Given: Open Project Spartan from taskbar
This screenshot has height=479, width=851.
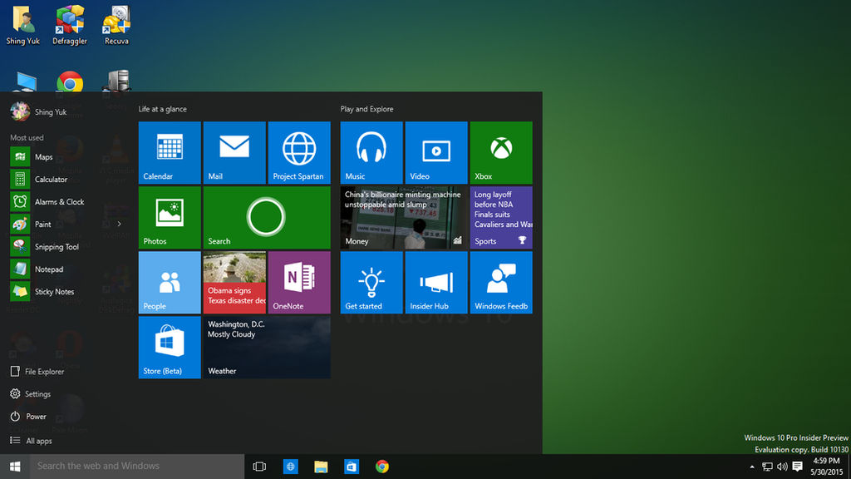Looking at the screenshot, I should 290,467.
